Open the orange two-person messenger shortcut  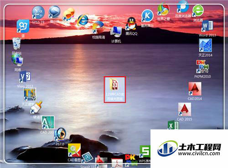[69, 15]
